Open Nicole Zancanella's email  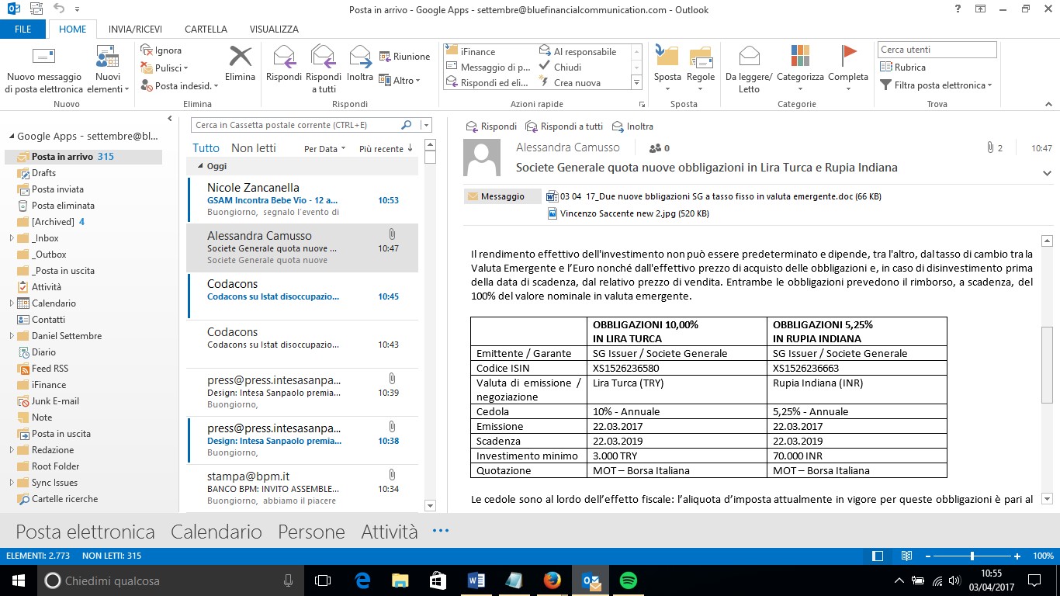(x=303, y=199)
